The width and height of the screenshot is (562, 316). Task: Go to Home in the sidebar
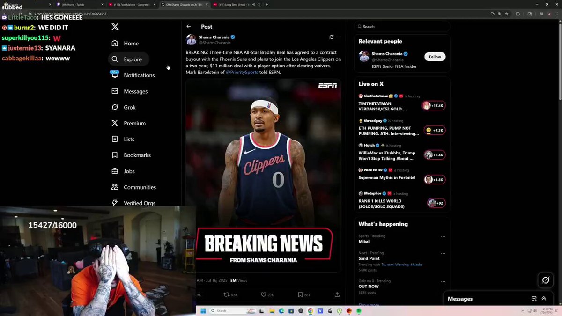click(126, 44)
